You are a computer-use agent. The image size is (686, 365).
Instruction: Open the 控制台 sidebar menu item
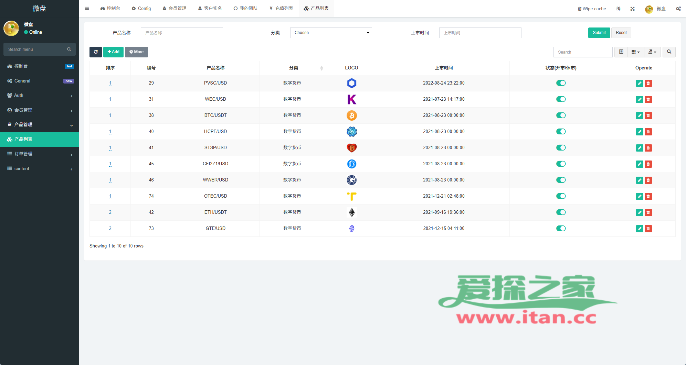(40, 66)
